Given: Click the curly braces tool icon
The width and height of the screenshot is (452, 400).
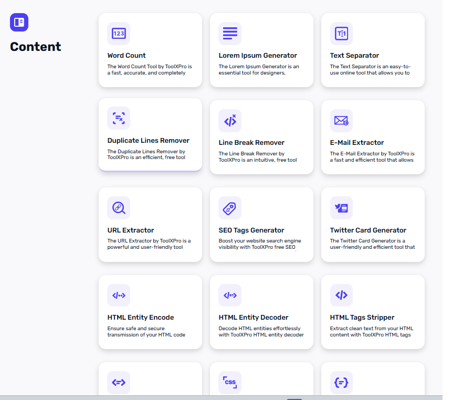Looking at the screenshot, I should tap(341, 383).
